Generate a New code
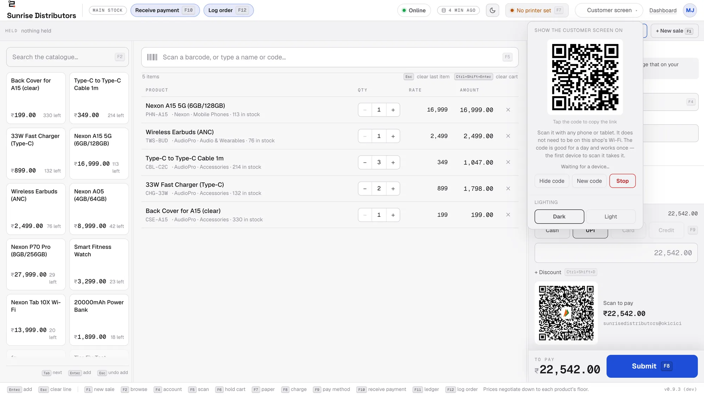 (589, 181)
